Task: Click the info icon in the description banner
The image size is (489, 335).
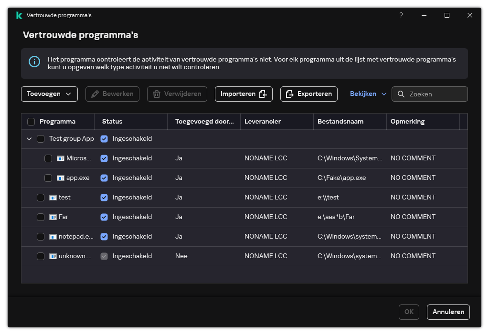Action: (34, 62)
